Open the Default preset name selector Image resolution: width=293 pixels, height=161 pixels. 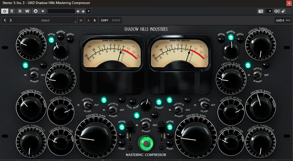coord(45,20)
